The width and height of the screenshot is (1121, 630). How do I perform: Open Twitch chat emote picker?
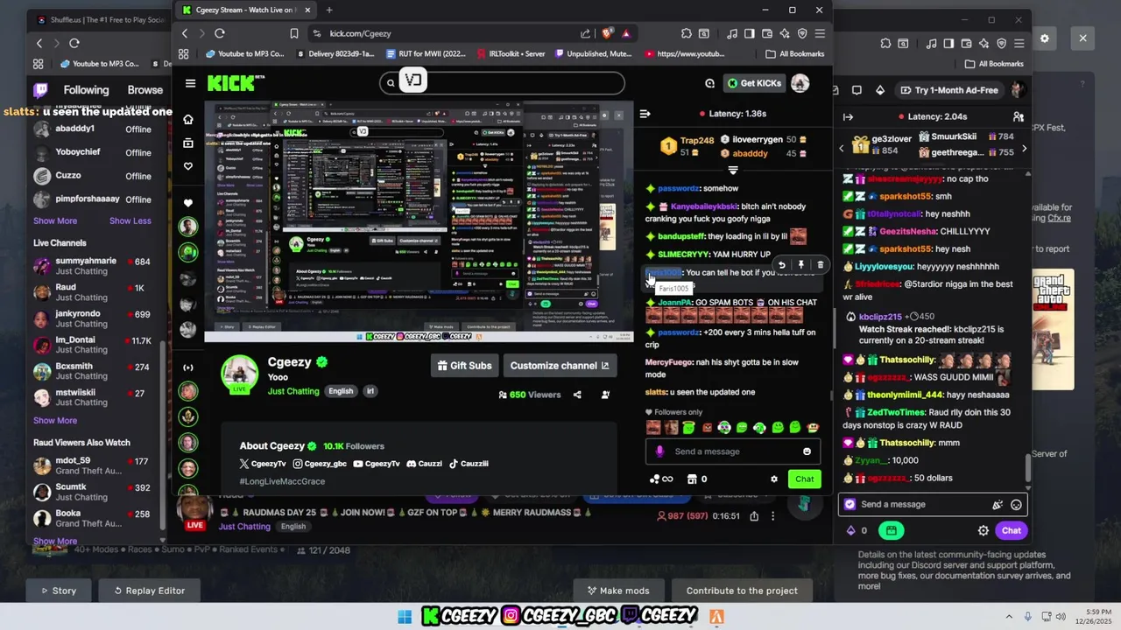pyautogui.click(x=1016, y=504)
